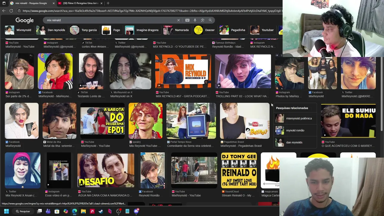Open 'Mix Reynold X Aruan' Twitter image
384x216 pixels.
click(x=22, y=170)
